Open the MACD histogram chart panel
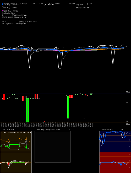 pyautogui.click(x=16, y=163)
